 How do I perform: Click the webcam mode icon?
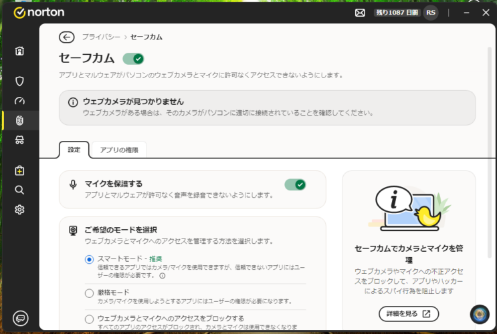[x=73, y=230]
